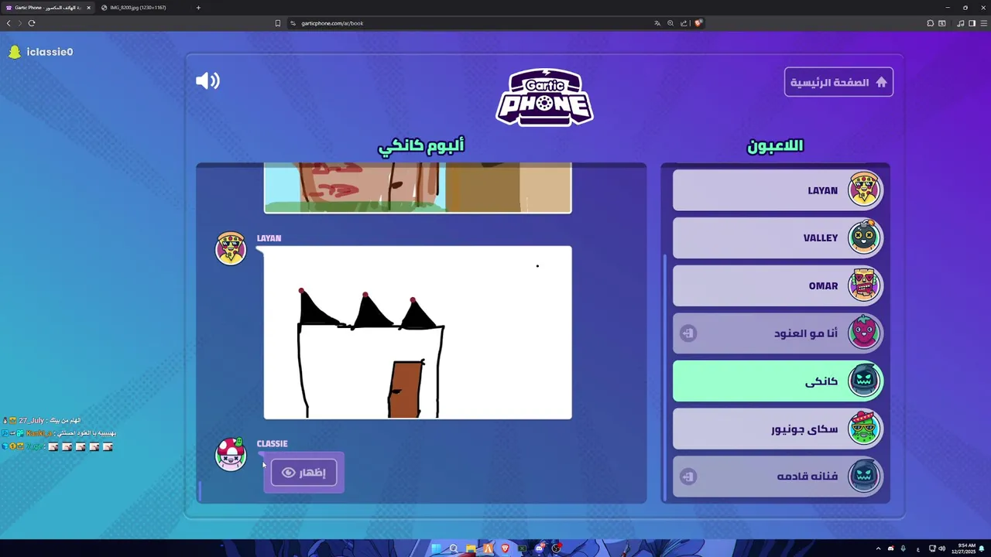Click the dark monster avatar of كانكي

863,381
